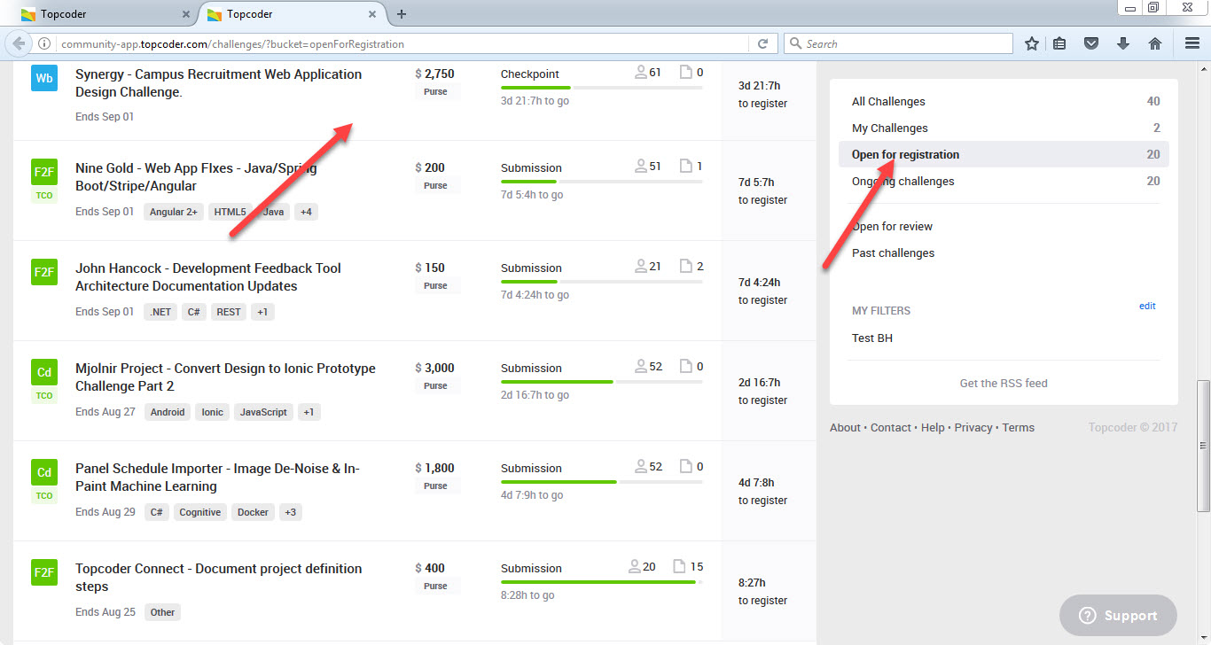Click the Angular 2+ tag
This screenshot has height=645, width=1211.
coord(174,212)
